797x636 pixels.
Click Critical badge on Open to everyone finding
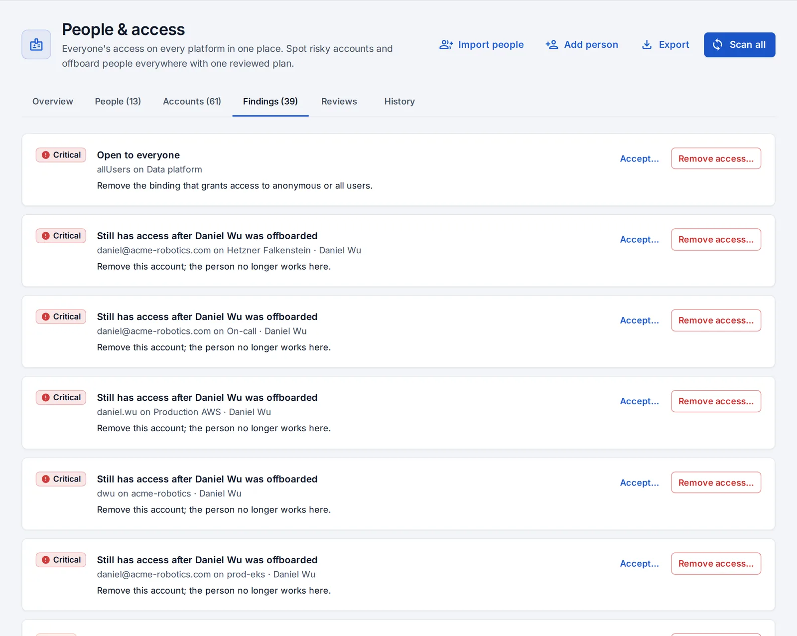click(61, 155)
